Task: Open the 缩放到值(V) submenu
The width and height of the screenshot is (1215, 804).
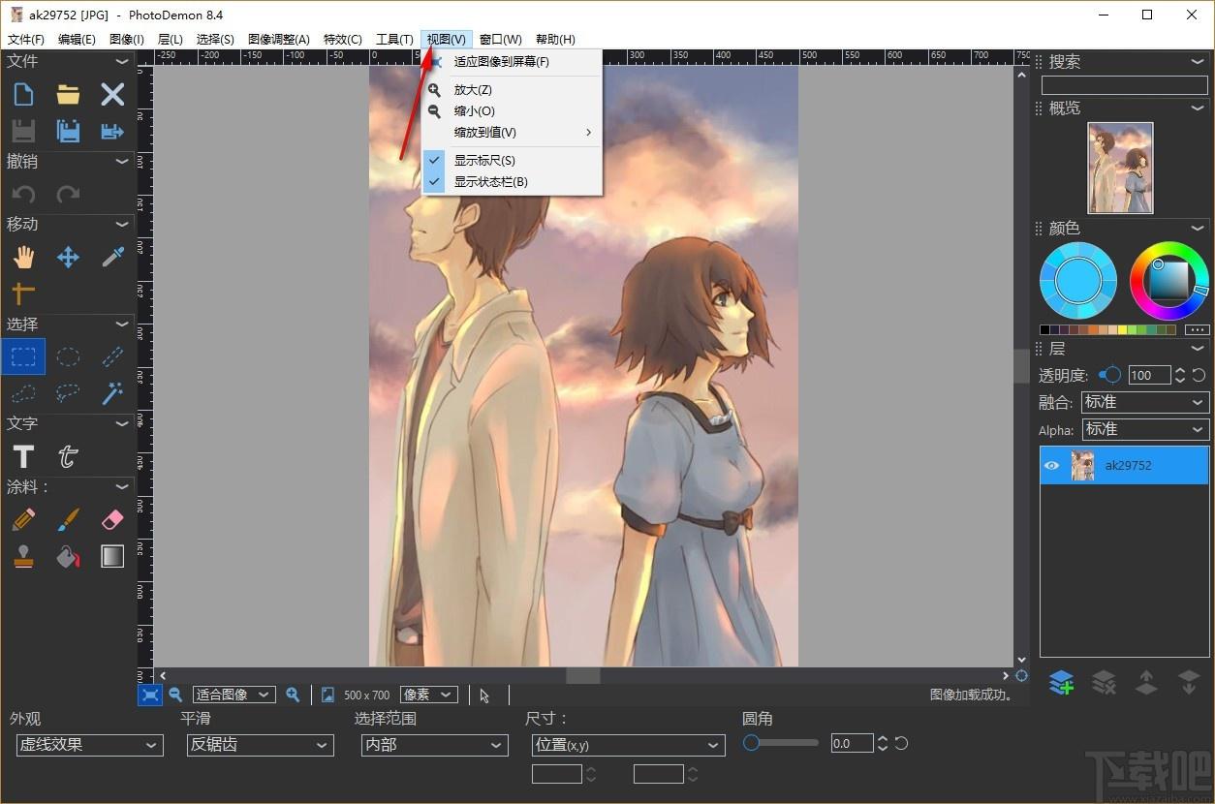Action: [x=512, y=132]
